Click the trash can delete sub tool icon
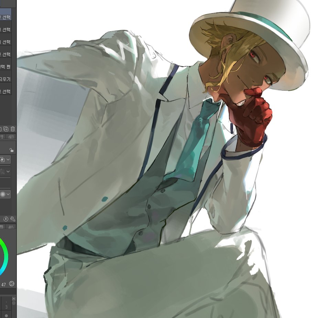The height and width of the screenshot is (318, 318). [x=13, y=129]
